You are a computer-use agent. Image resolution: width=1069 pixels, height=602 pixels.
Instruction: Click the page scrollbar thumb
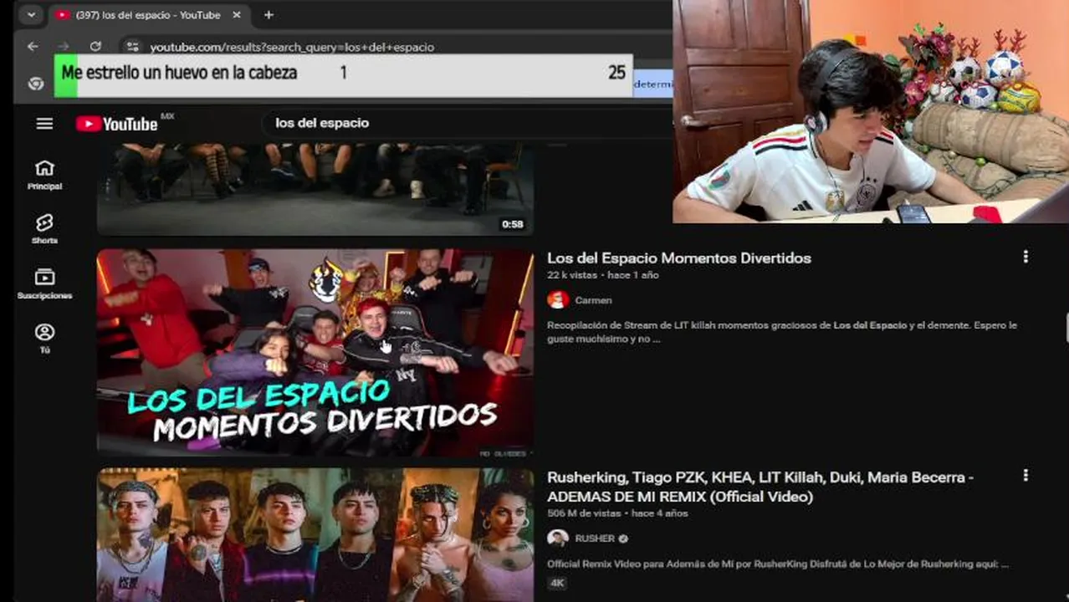[1066, 328]
